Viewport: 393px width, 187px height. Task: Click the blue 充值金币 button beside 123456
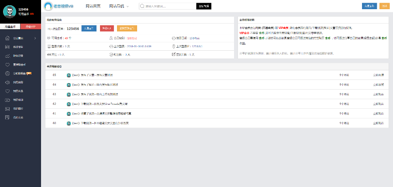click(x=89, y=28)
